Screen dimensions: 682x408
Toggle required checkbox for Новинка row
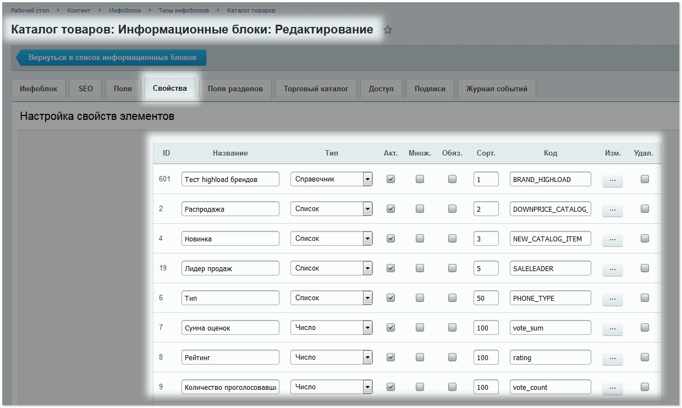[452, 238]
